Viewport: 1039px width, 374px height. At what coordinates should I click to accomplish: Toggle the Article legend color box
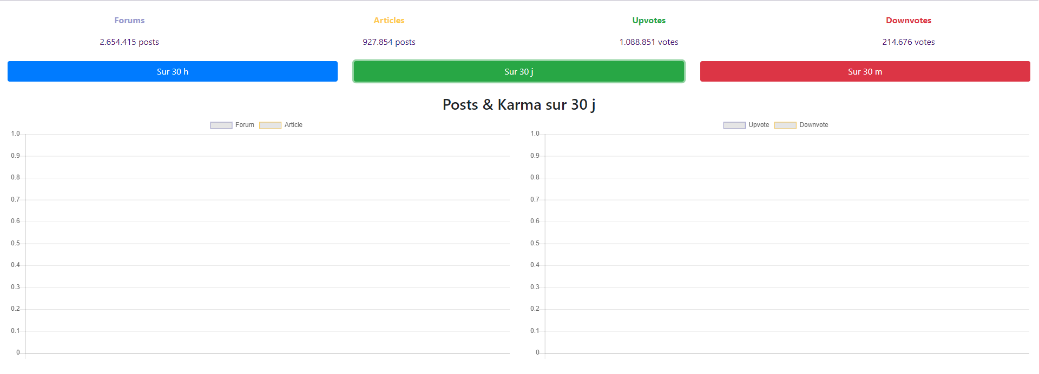click(x=270, y=125)
